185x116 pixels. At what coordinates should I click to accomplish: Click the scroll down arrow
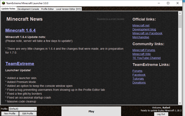(x=180, y=103)
